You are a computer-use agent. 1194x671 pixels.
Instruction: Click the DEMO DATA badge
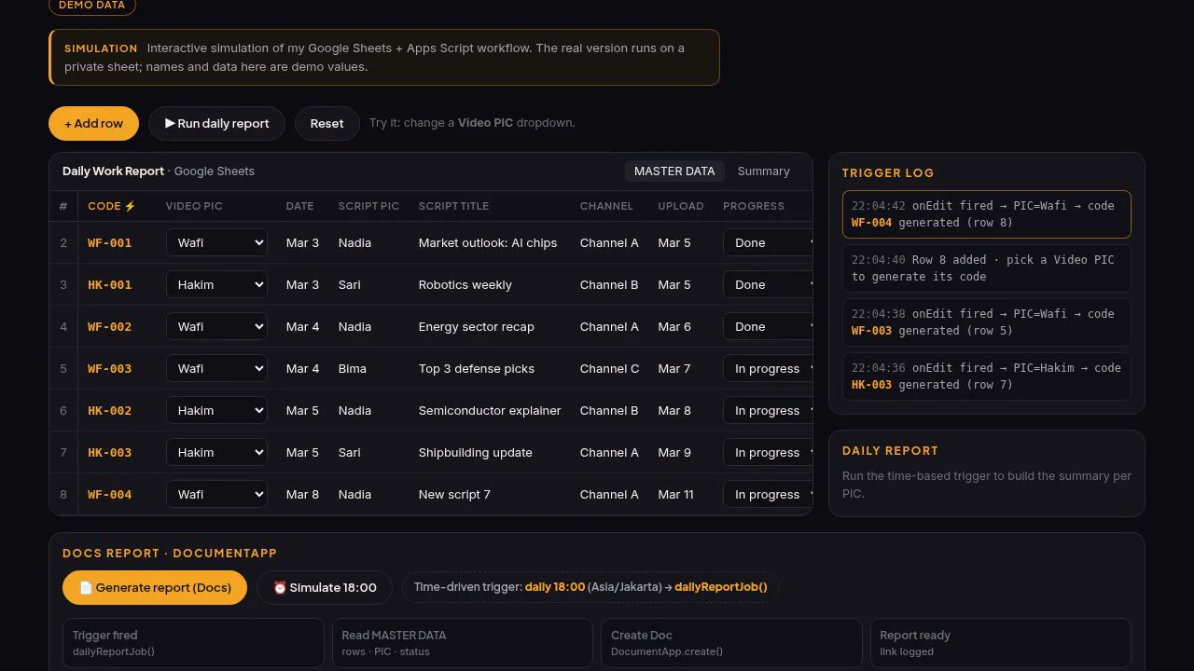tap(92, 6)
